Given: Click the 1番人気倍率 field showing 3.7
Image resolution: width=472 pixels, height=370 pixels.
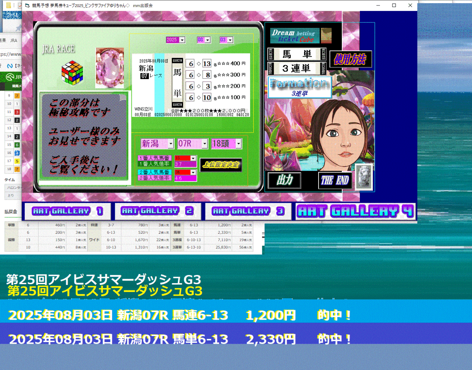Looking at the screenshot, I should click(x=185, y=164).
